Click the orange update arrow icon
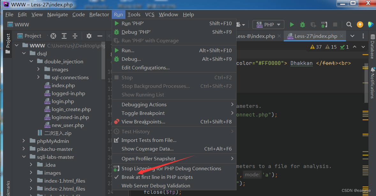 pos(360,24)
